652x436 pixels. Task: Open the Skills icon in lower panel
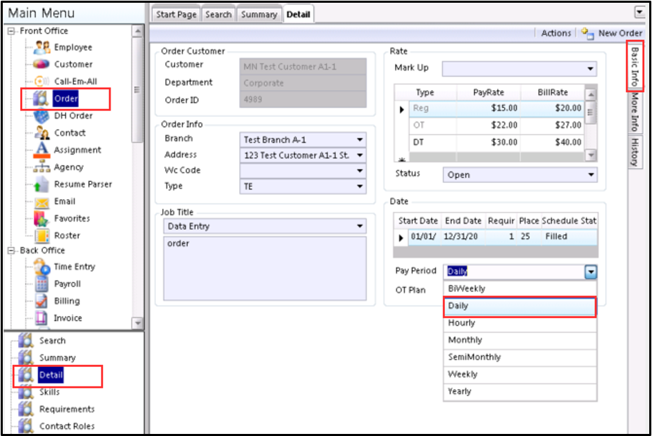coord(26,392)
